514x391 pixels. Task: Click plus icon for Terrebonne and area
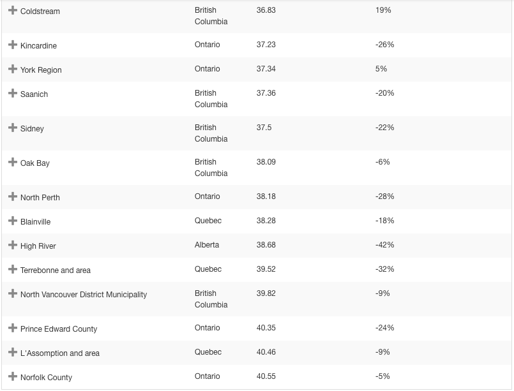pos(13,270)
